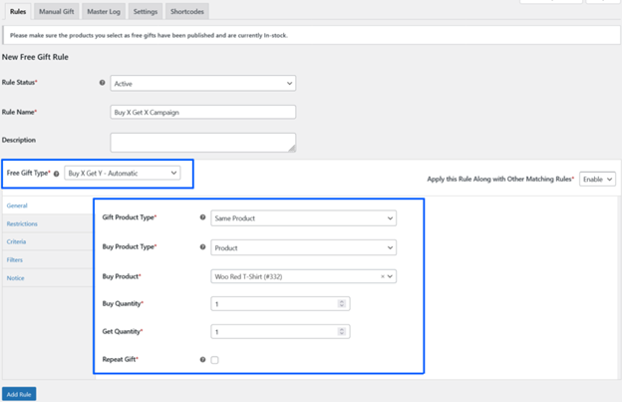The image size is (622, 402).
Task: Enable the Repeat Gift checkbox
Action: (214, 360)
